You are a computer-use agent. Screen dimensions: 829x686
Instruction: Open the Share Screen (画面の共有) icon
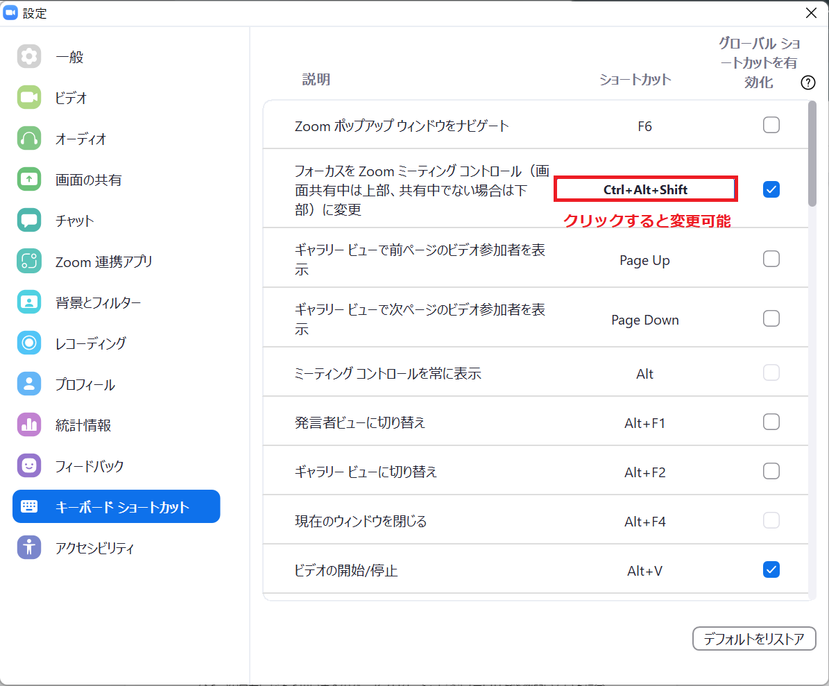[29, 180]
